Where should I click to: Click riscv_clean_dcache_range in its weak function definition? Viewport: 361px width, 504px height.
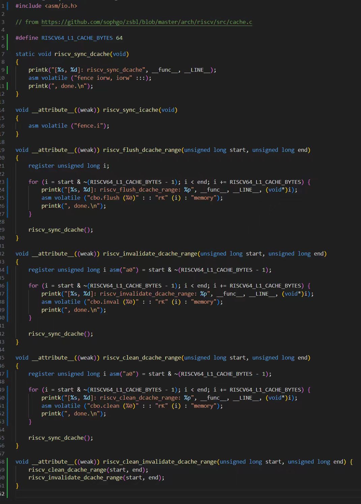coord(142,358)
